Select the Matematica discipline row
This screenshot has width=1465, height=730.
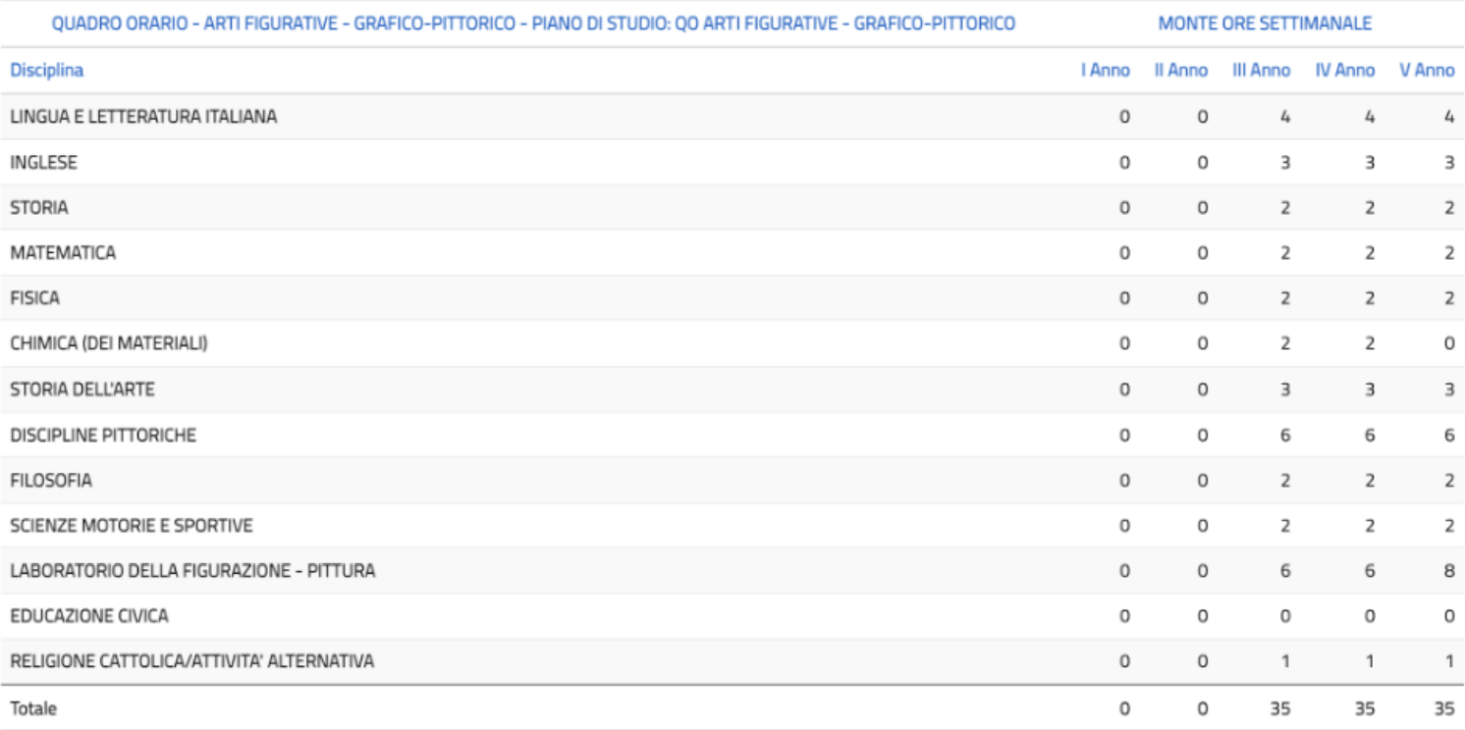pos(63,253)
